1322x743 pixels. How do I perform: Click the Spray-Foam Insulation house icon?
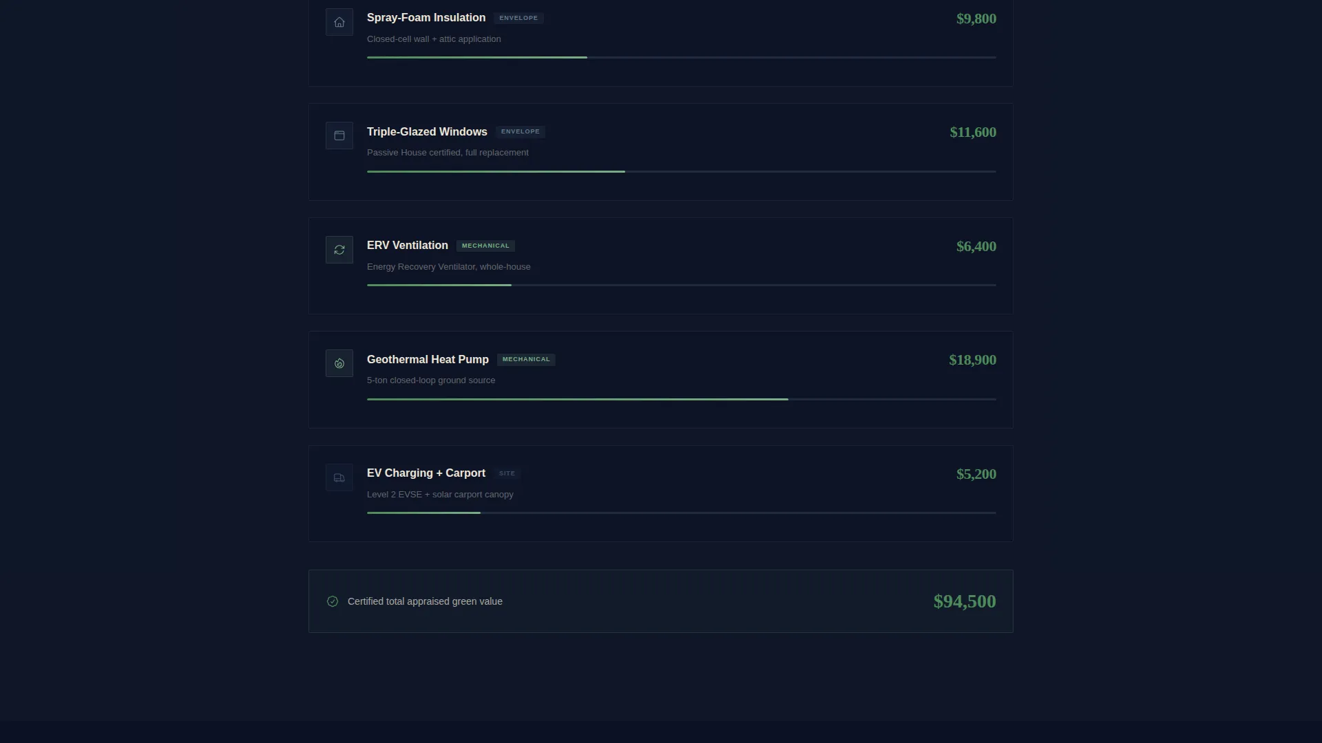339,22
